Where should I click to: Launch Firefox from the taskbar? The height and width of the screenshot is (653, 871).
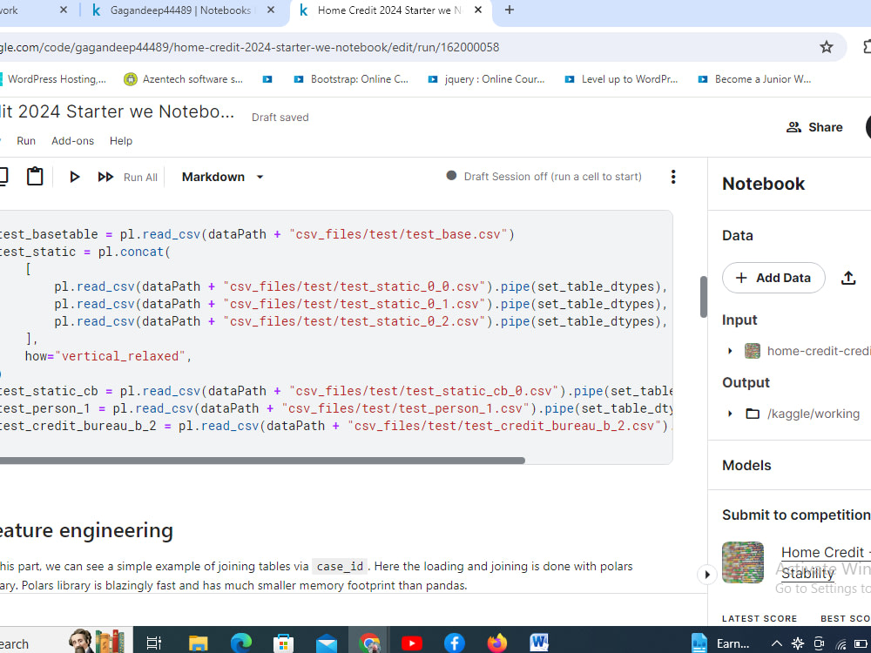pyautogui.click(x=497, y=643)
